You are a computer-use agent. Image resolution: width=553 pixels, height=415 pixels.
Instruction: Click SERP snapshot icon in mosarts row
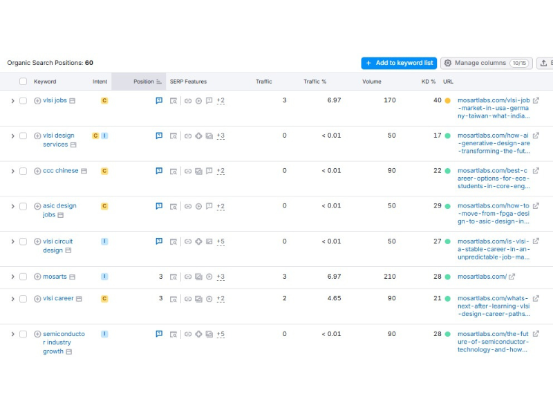click(x=174, y=277)
